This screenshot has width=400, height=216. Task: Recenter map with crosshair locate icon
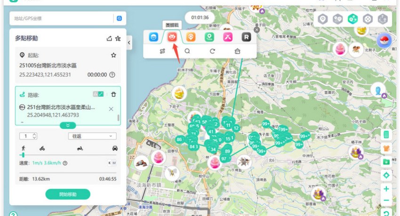click(x=386, y=175)
